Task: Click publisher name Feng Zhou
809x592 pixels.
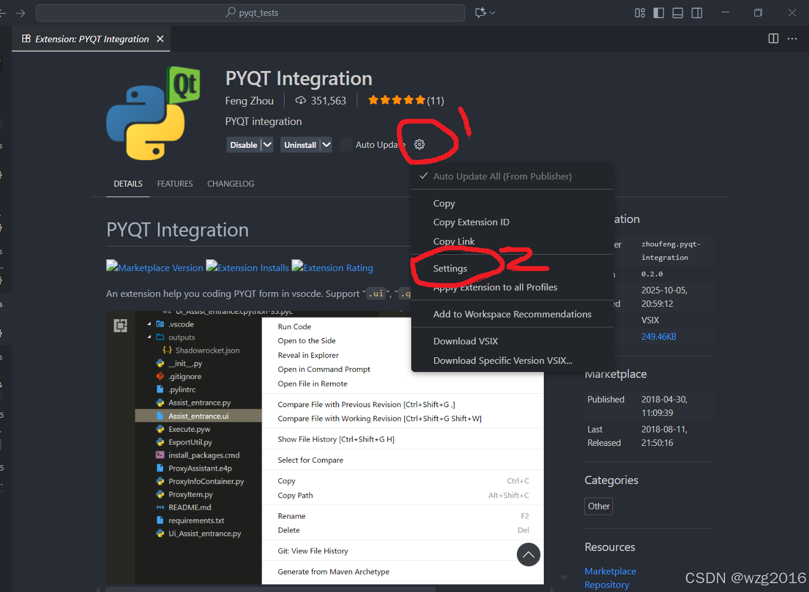Action: pyautogui.click(x=249, y=100)
